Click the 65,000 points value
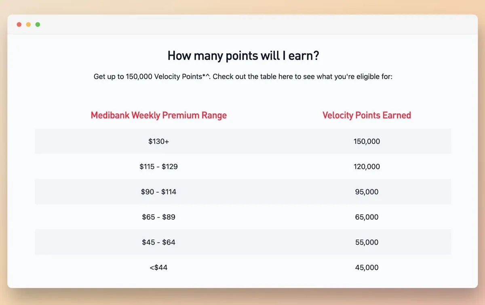The width and height of the screenshot is (485, 305). tap(367, 217)
